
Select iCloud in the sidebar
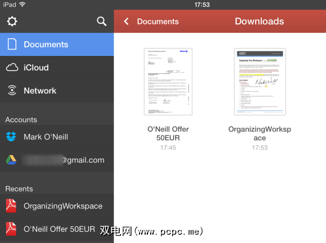tap(57, 68)
